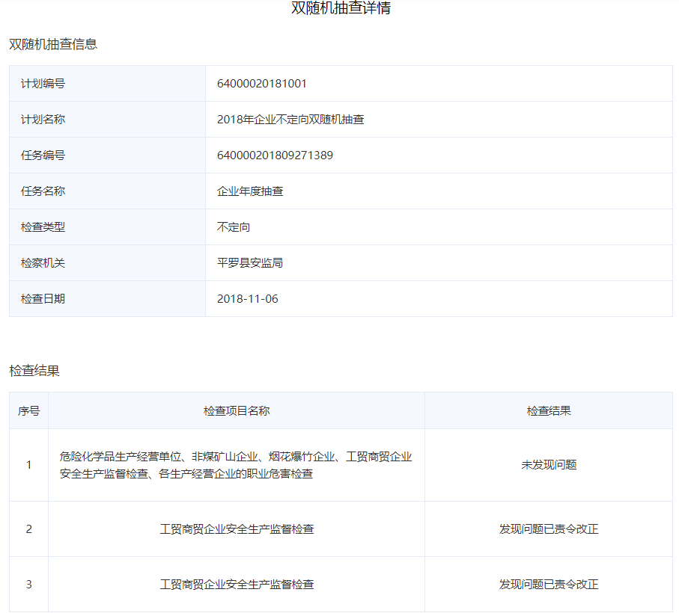Select the 检查结果 section heading above the table
Viewport: 679px width, 613px height.
[34, 371]
